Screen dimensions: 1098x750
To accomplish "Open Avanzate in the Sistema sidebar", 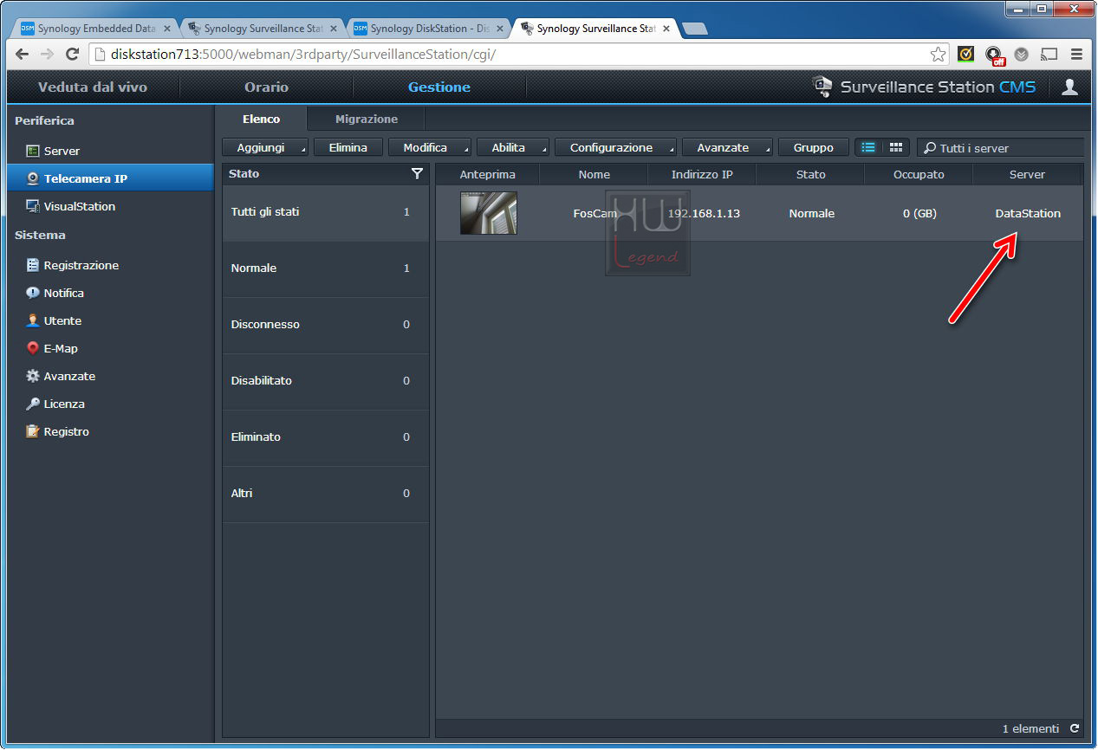I will coord(110,376).
